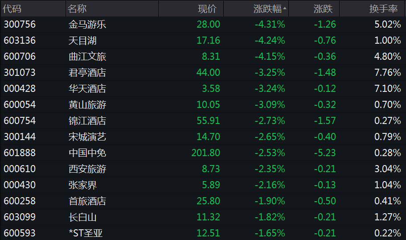The height and width of the screenshot is (240, 406).
Task: Click the 44.00 price cell
Action: pos(208,73)
